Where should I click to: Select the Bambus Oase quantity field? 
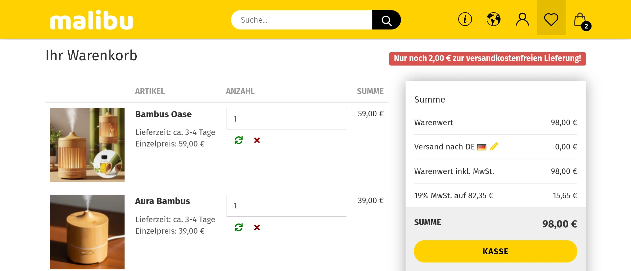click(287, 119)
